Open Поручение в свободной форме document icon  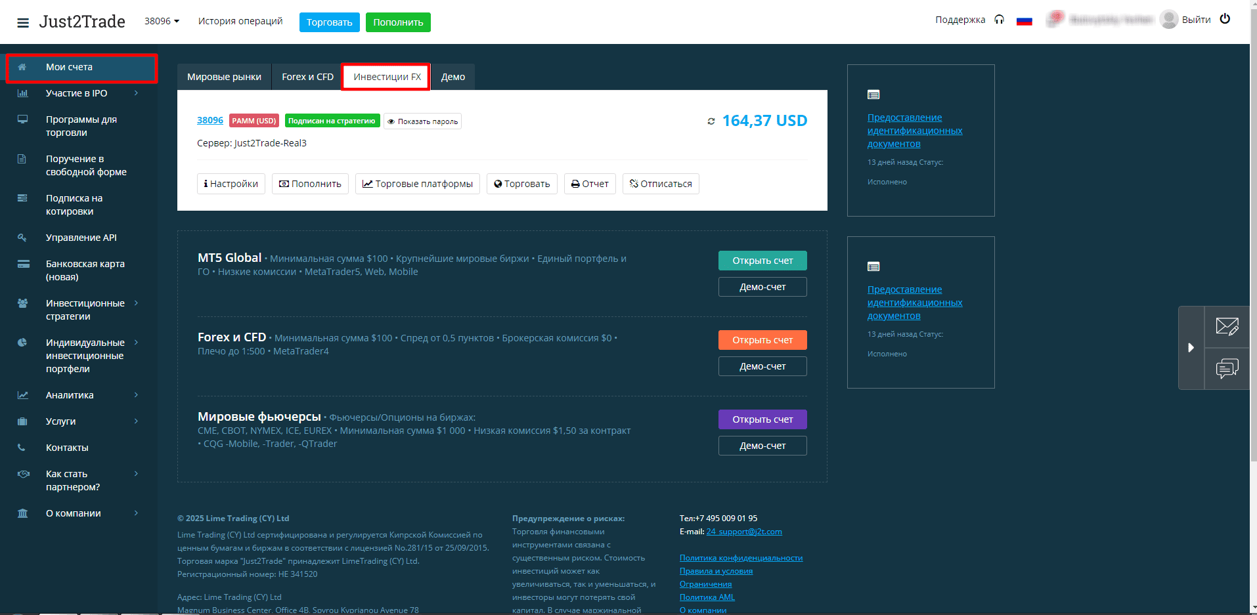click(22, 159)
